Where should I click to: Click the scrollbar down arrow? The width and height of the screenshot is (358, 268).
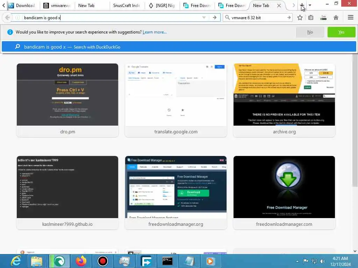click(x=355, y=251)
